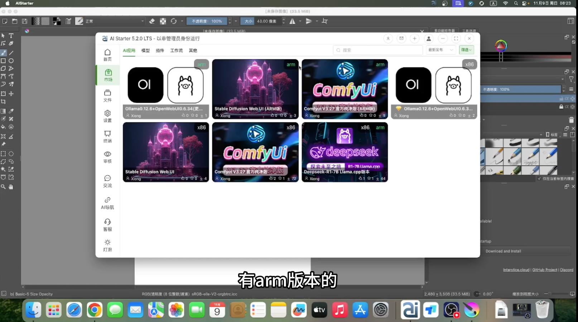Select the zoom magnifier tool in Krita
The image size is (578, 322).
(x=3, y=186)
